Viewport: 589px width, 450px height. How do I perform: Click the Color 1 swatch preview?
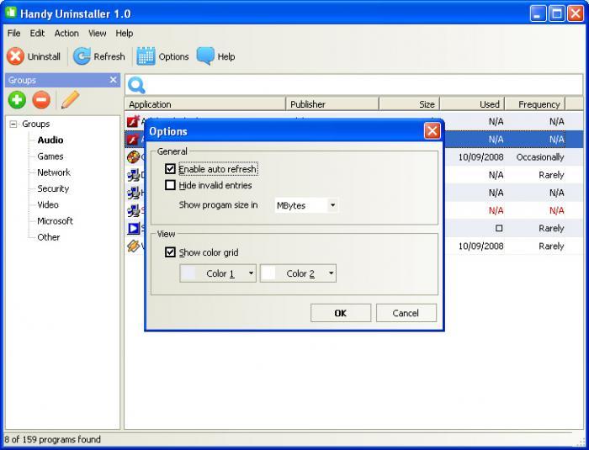(x=188, y=273)
